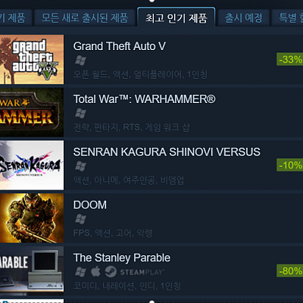Click the Windows icon under SENRAN KAGURA SHINOVI VERSUS
The image size is (303, 303).
(x=80, y=166)
